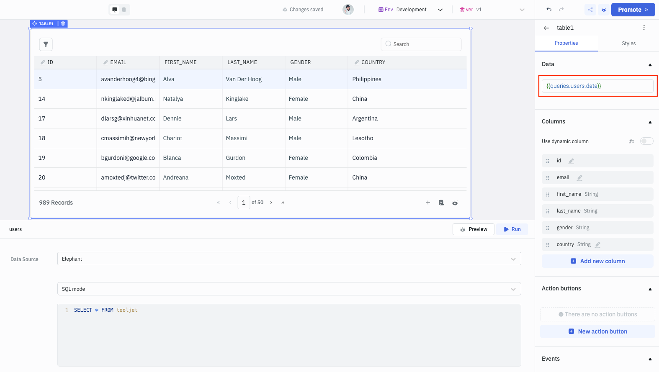Redo the last change
Image resolution: width=659 pixels, height=372 pixels.
click(x=561, y=9)
